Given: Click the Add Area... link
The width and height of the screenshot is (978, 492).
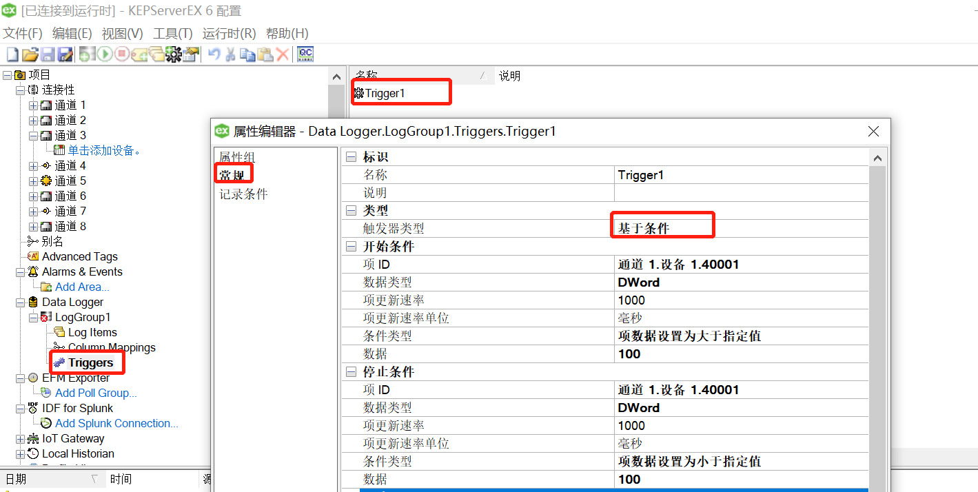Looking at the screenshot, I should [82, 287].
